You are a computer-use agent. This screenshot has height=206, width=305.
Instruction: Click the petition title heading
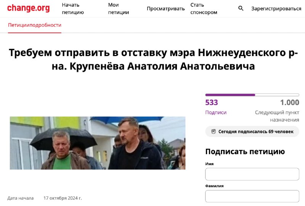coord(153,59)
